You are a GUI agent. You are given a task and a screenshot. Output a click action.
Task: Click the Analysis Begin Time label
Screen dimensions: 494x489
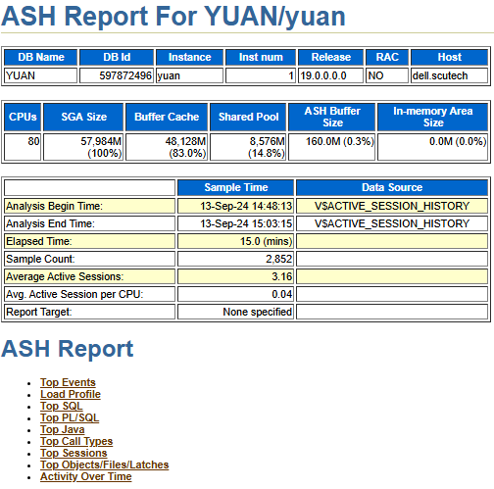[54, 206]
